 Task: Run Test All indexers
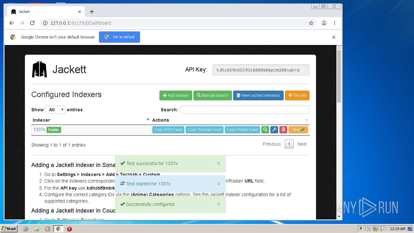click(297, 95)
